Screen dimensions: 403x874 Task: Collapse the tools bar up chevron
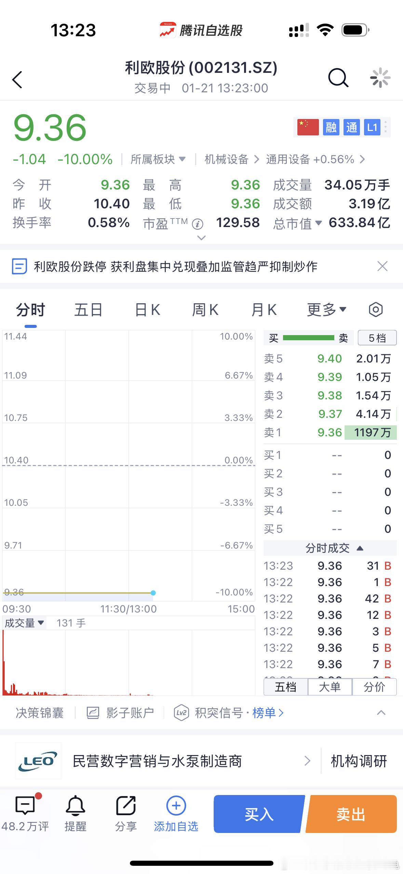(381, 713)
